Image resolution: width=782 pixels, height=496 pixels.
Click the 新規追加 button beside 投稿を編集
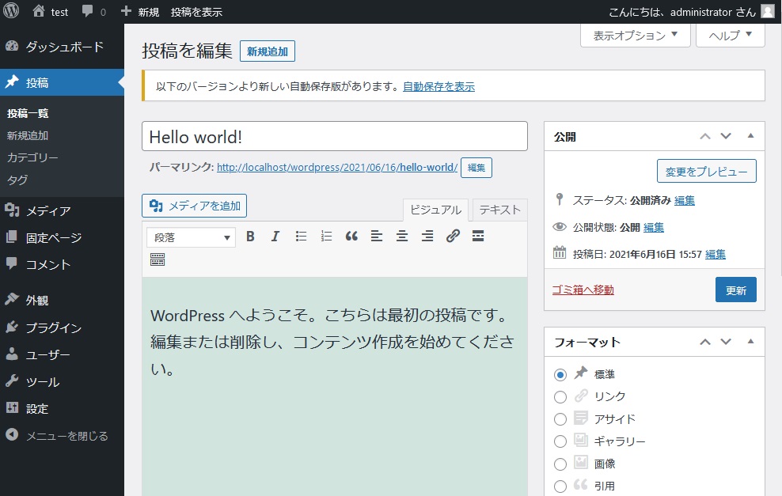(268, 51)
